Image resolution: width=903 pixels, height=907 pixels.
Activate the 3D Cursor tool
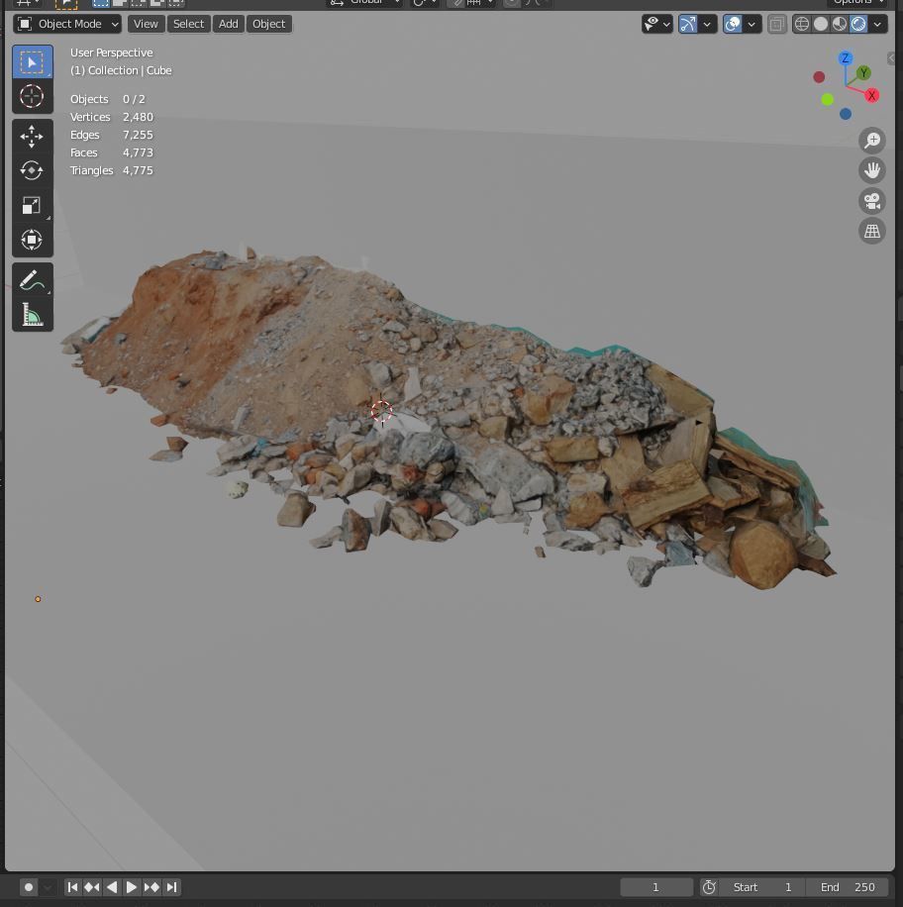(x=33, y=96)
